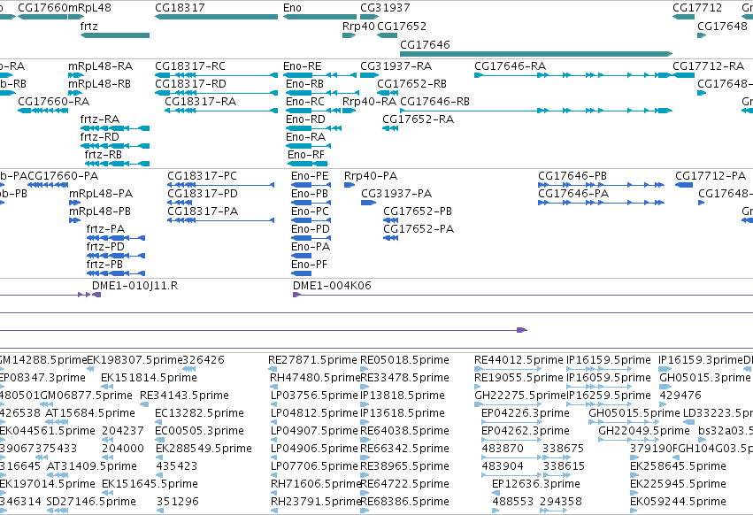
Task: Select the CG18317-RA transcript label
Action: point(200,102)
